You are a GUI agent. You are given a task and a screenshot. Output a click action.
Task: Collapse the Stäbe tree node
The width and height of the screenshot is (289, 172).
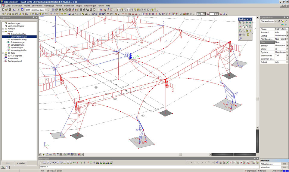click(3, 31)
